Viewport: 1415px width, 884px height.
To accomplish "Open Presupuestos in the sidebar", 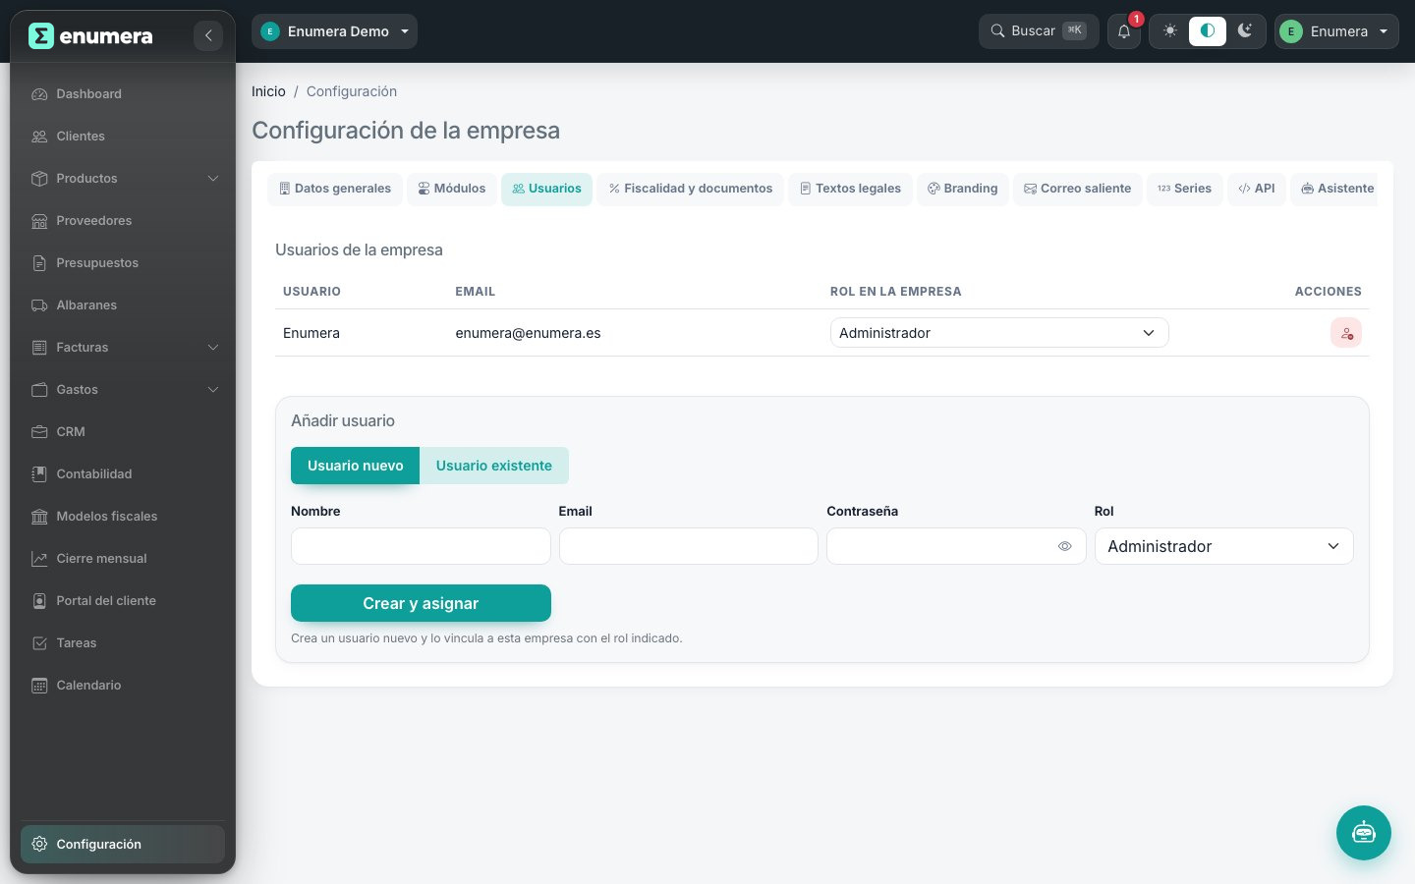I will click(123, 263).
